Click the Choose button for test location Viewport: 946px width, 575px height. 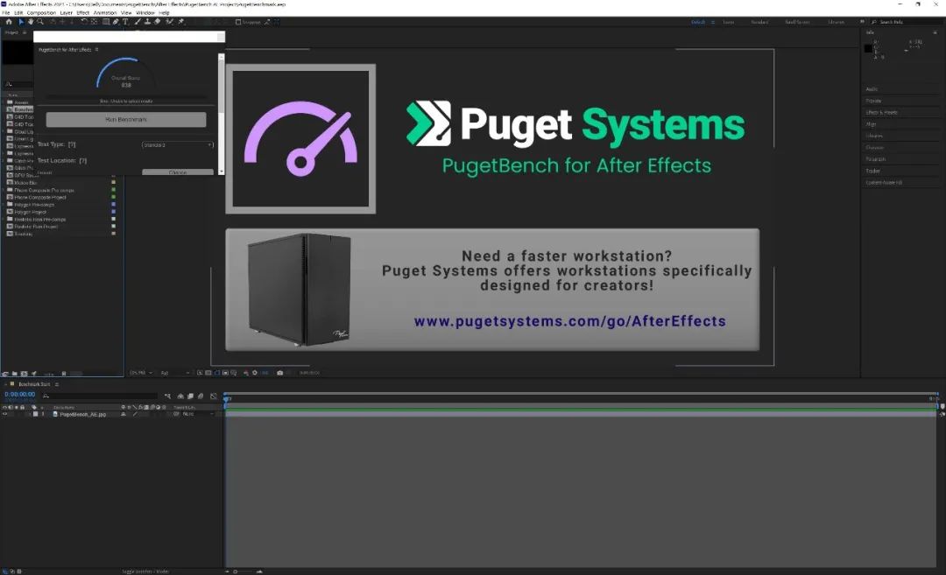click(178, 172)
